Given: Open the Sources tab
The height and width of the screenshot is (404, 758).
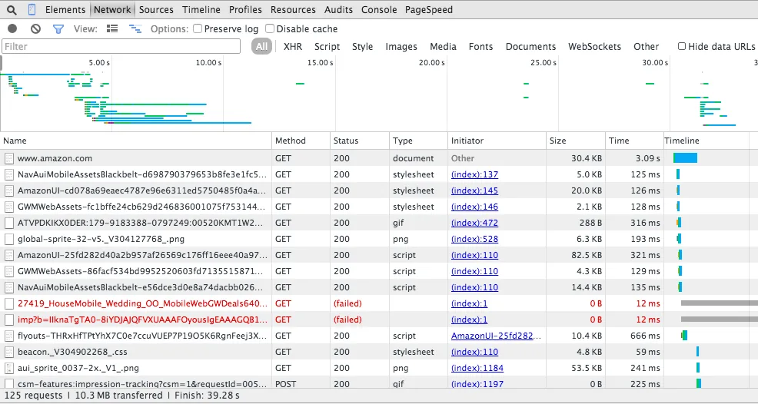Looking at the screenshot, I should coord(156,10).
